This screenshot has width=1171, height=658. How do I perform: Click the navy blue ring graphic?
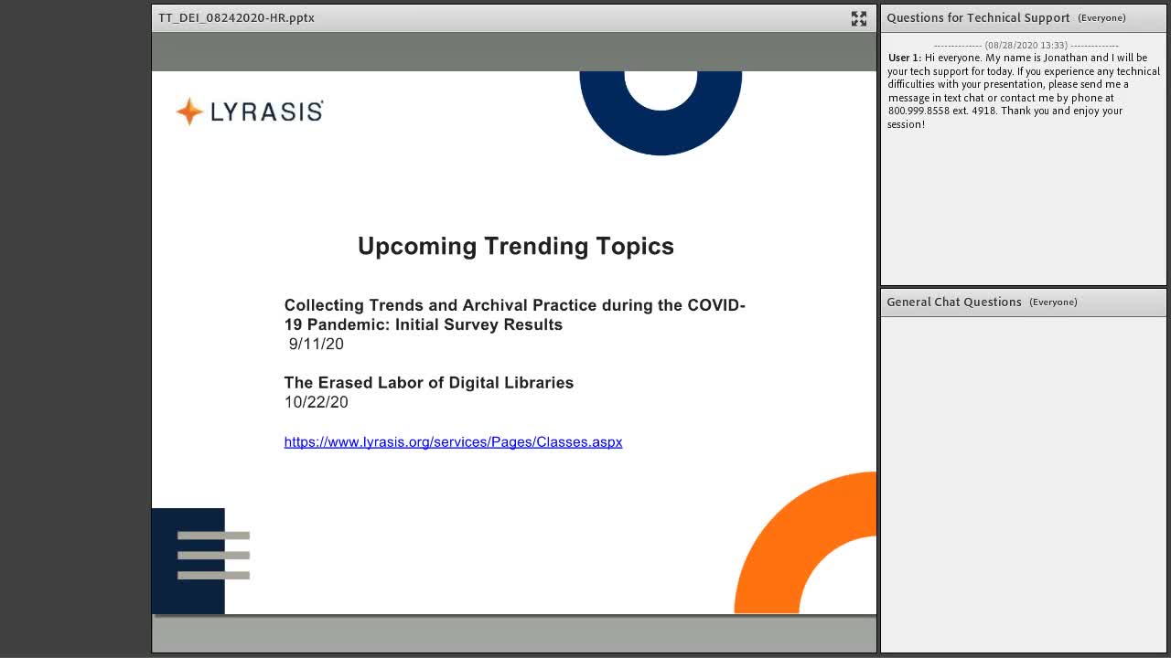coord(661,110)
